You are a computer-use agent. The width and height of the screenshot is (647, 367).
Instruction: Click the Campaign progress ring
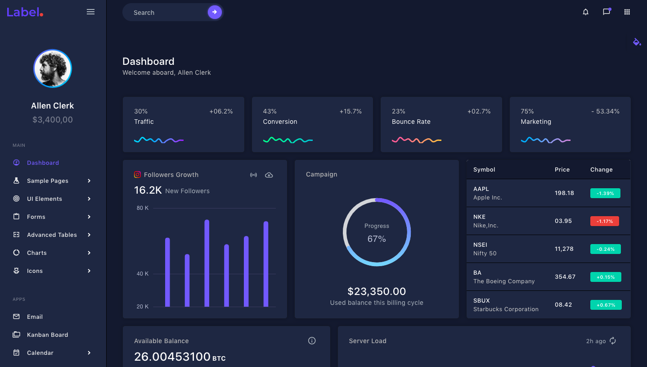[377, 232]
